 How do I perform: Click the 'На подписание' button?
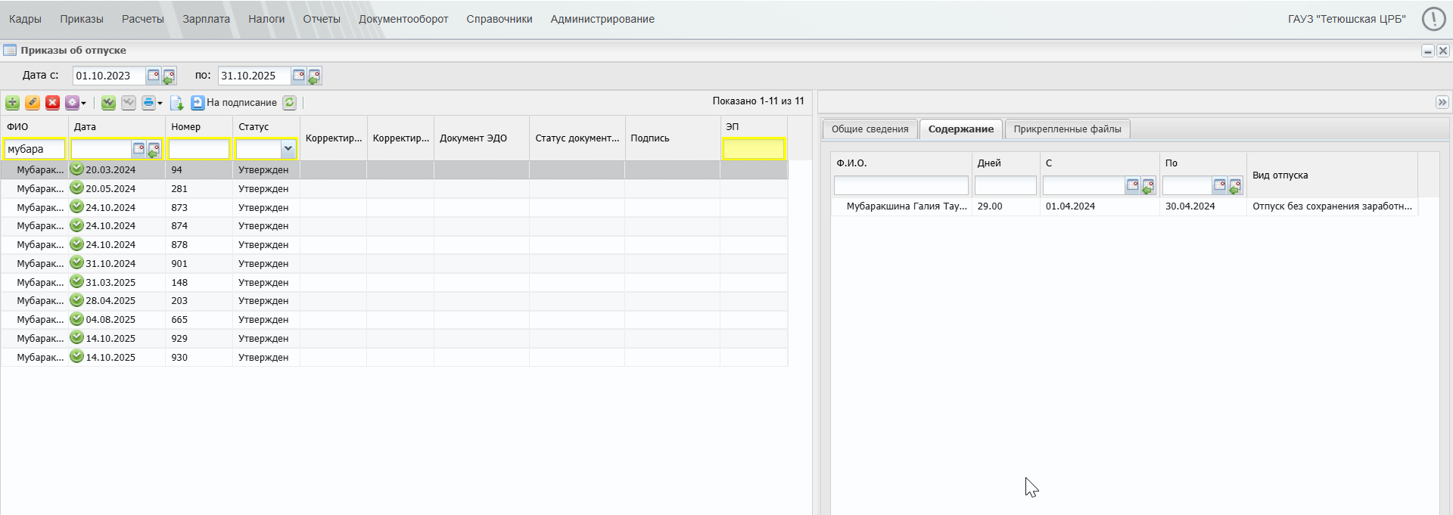click(x=234, y=103)
